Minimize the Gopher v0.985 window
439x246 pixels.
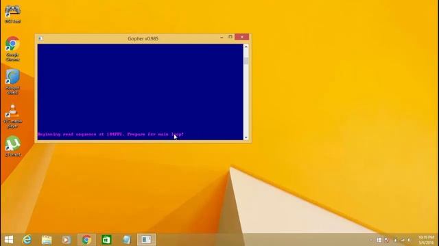point(222,37)
